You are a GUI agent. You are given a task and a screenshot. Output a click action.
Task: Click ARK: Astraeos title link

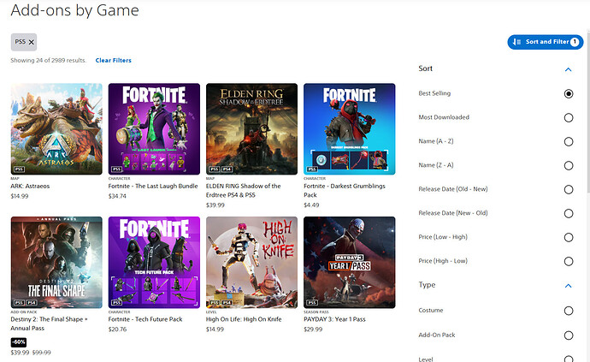[30, 186]
